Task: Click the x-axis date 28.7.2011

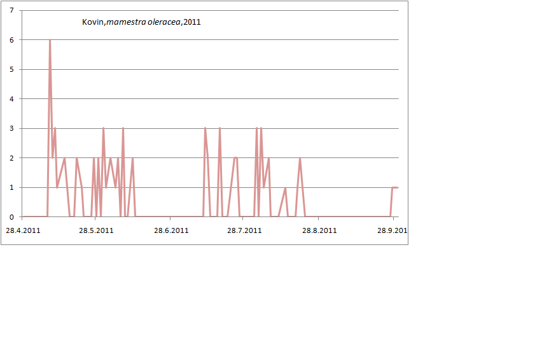Action: [244, 230]
